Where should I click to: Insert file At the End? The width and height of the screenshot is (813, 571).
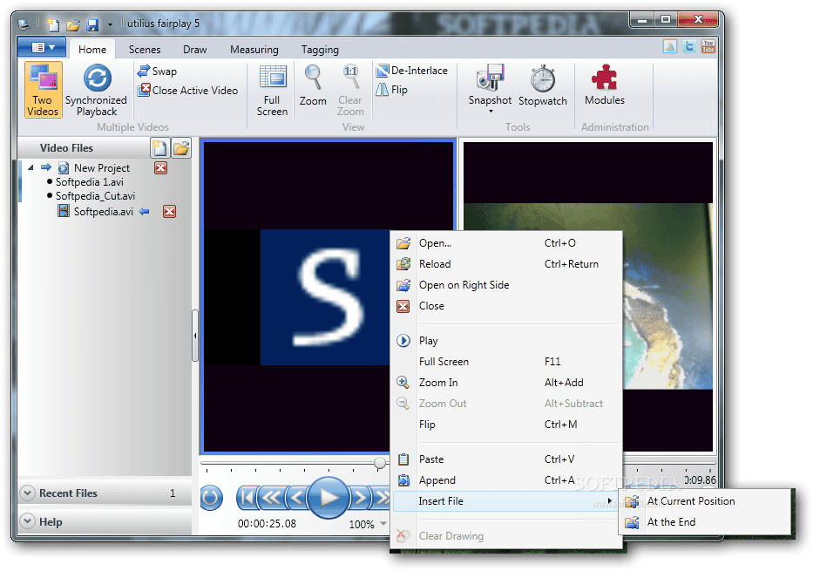click(705, 522)
